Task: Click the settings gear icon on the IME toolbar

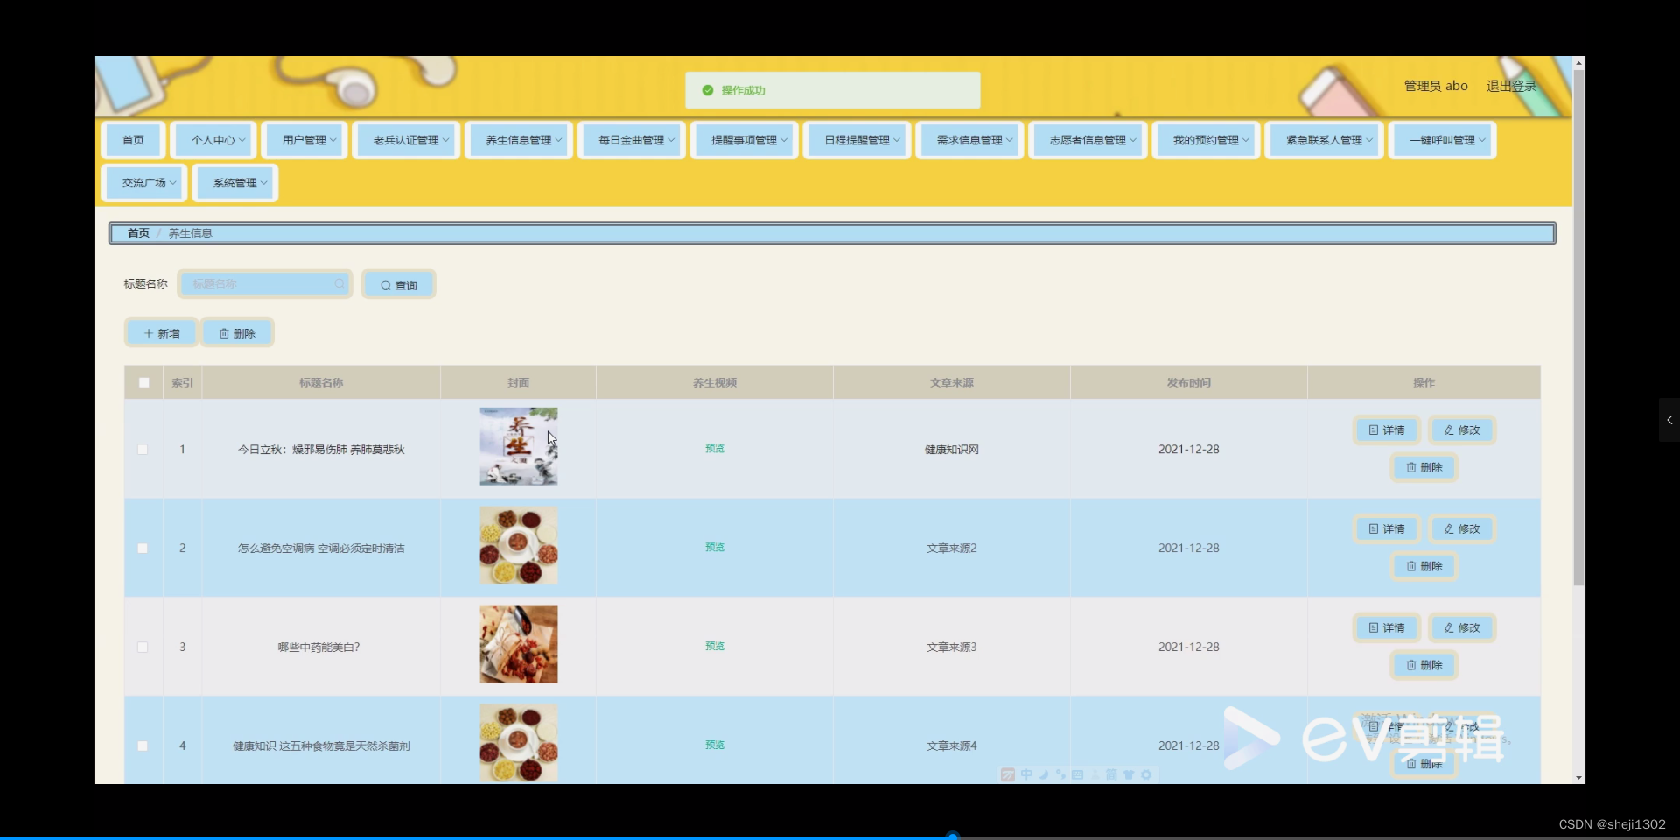Action: coord(1147,774)
